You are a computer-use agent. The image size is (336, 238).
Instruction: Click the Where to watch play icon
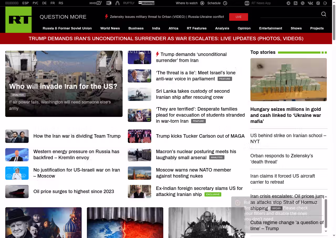[x=202, y=3]
